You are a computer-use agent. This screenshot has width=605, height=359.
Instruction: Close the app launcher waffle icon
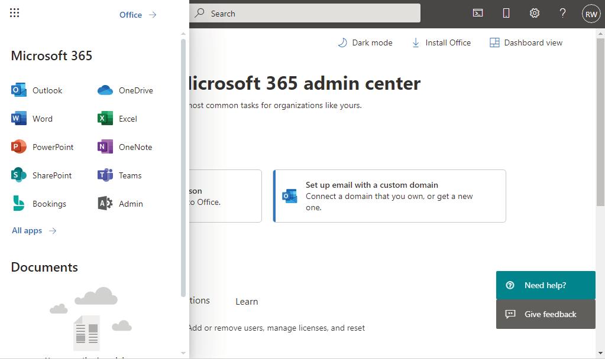point(14,13)
